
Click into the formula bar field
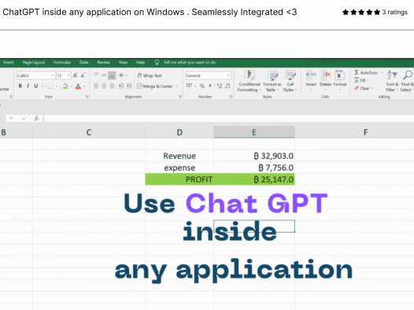(x=229, y=119)
